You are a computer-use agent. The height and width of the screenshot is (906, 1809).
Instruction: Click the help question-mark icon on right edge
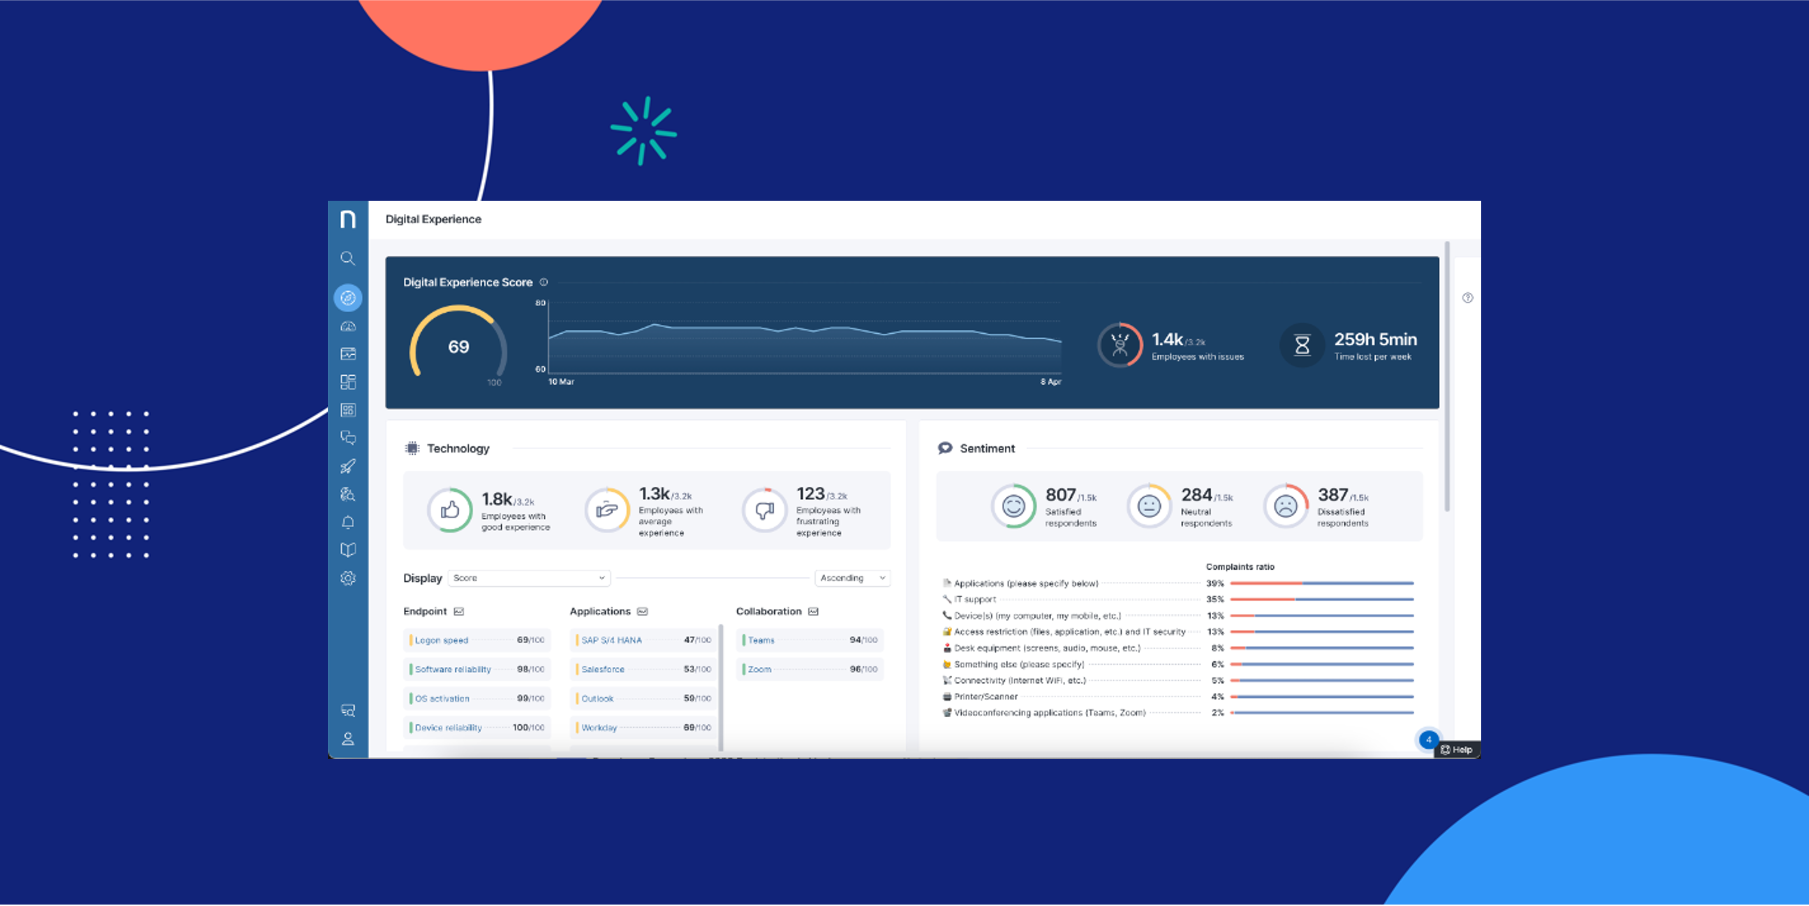click(x=1467, y=298)
